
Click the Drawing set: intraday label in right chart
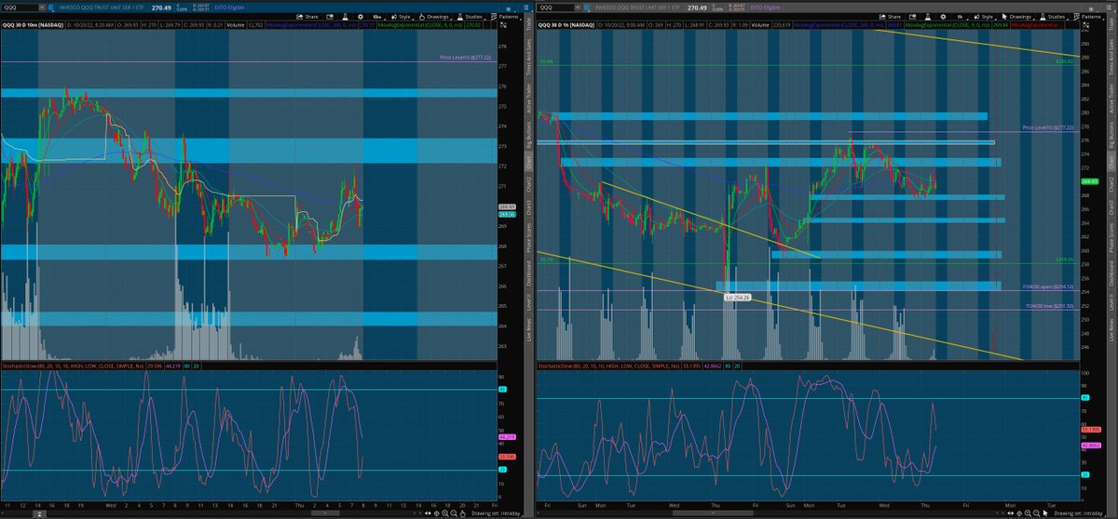pos(1080,513)
